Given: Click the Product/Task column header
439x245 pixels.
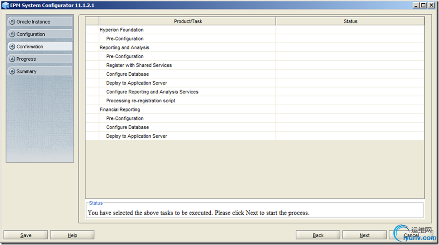Looking at the screenshot, I should tap(187, 21).
